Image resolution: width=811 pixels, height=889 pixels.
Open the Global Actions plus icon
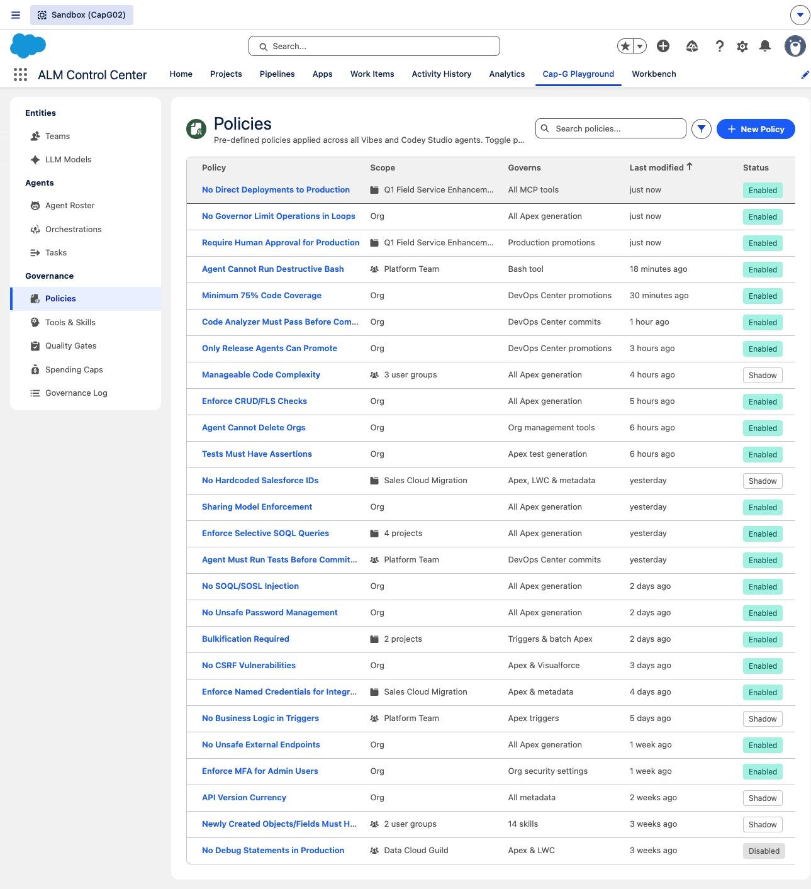tap(663, 46)
